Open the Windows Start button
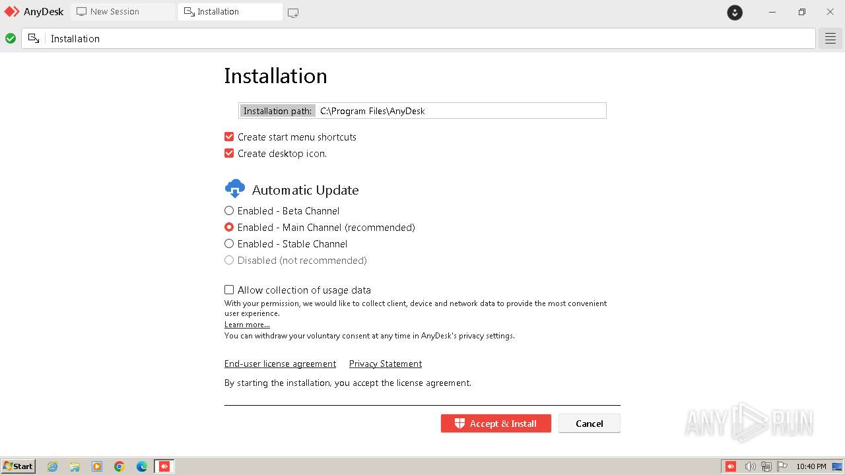This screenshot has width=845, height=475. [x=18, y=466]
